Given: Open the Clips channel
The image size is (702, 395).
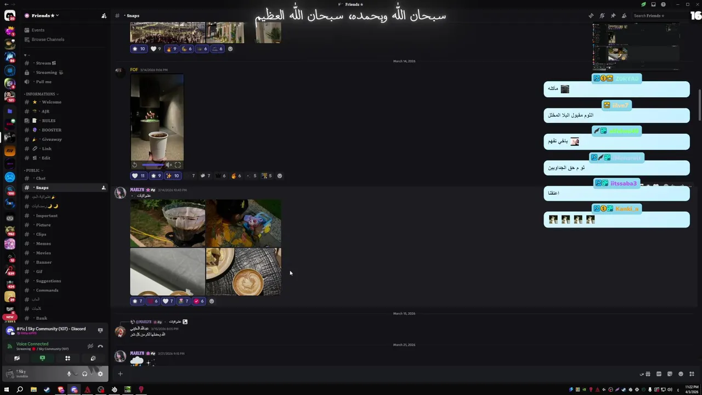Looking at the screenshot, I should click(x=65, y=234).
